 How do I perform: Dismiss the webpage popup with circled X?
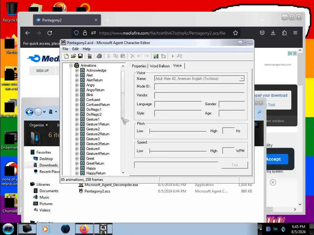(x=273, y=182)
